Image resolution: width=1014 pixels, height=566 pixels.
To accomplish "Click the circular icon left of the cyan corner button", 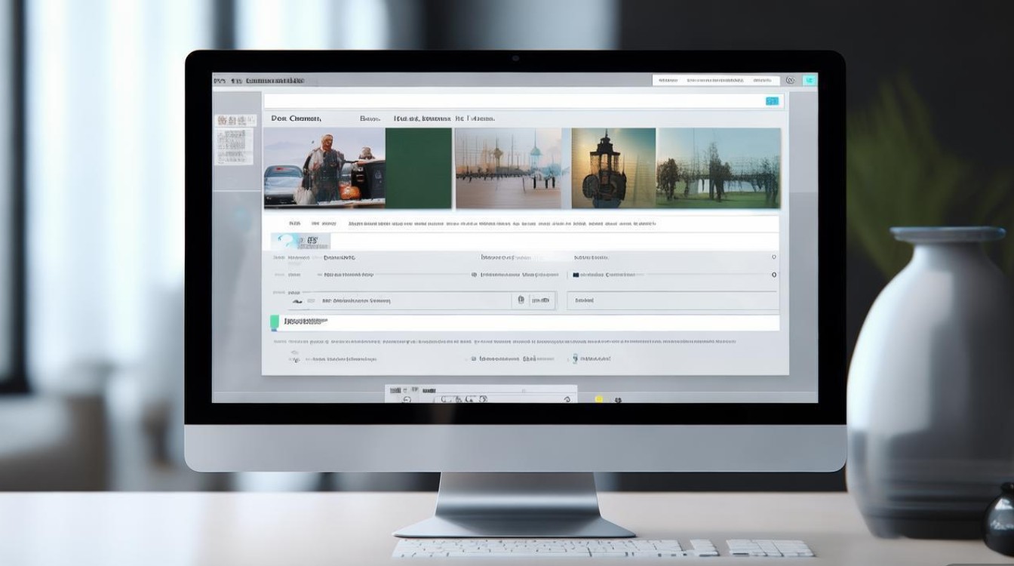I will [790, 80].
